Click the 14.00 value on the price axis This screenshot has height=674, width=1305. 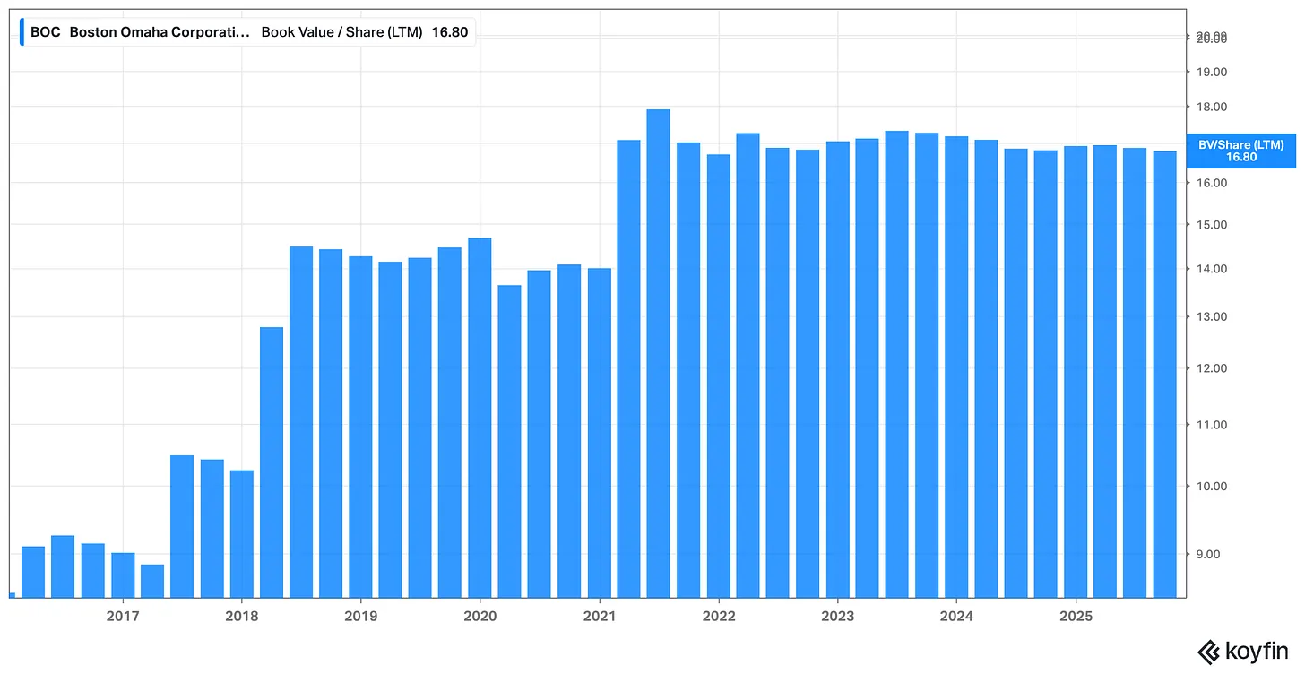point(1213,270)
